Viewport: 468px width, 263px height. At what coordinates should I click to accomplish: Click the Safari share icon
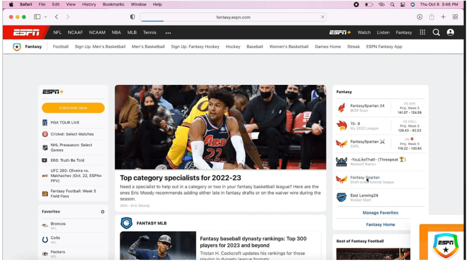coord(431,17)
